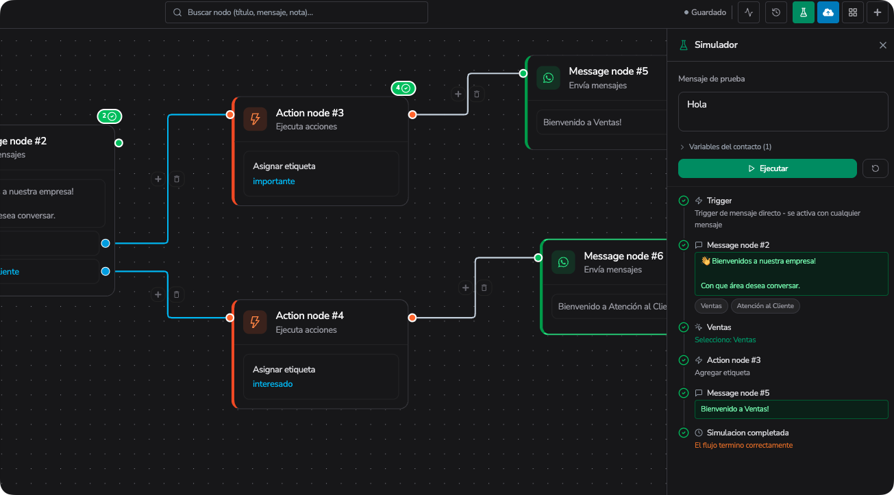
Task: Click trash icon on connection into Action node #3
Action: 177,179
